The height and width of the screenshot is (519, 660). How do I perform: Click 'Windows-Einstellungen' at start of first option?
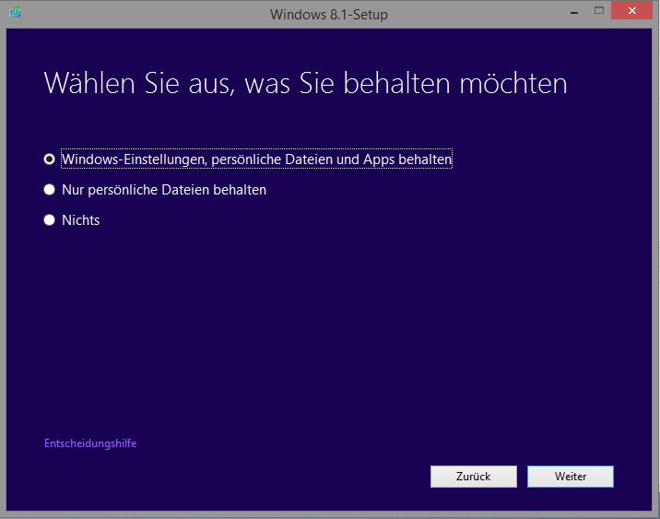[x=134, y=159]
